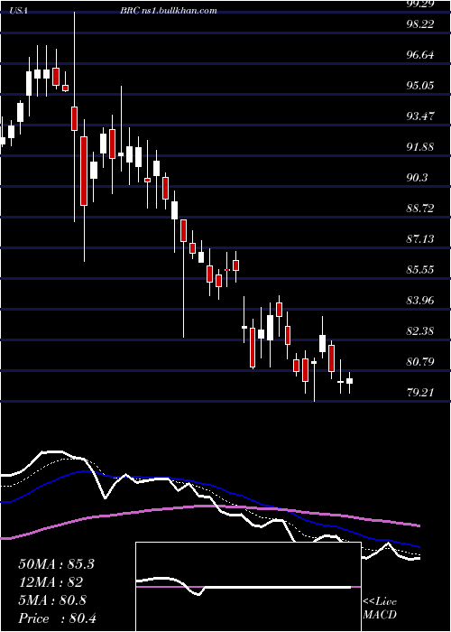The width and height of the screenshot is (451, 632).
Task: Click the 98.22 price axis label
Action: click(x=421, y=23)
